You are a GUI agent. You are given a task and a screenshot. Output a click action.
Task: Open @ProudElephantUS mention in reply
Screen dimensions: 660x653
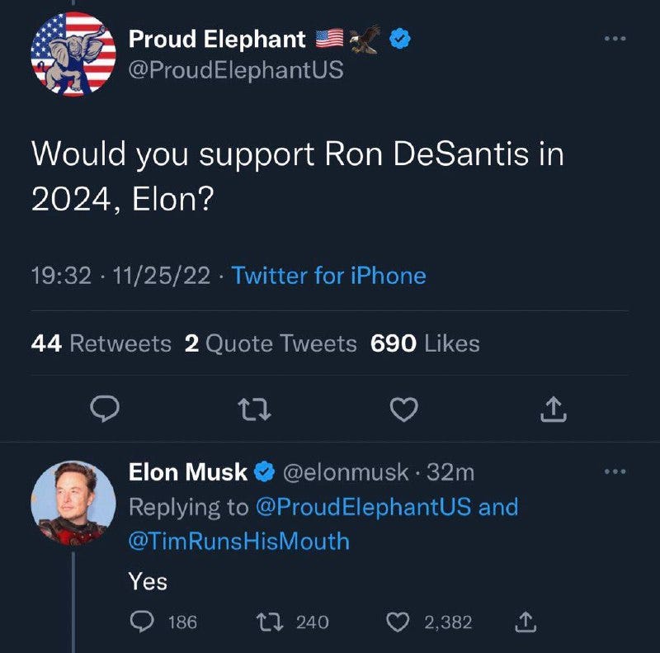coord(364,506)
